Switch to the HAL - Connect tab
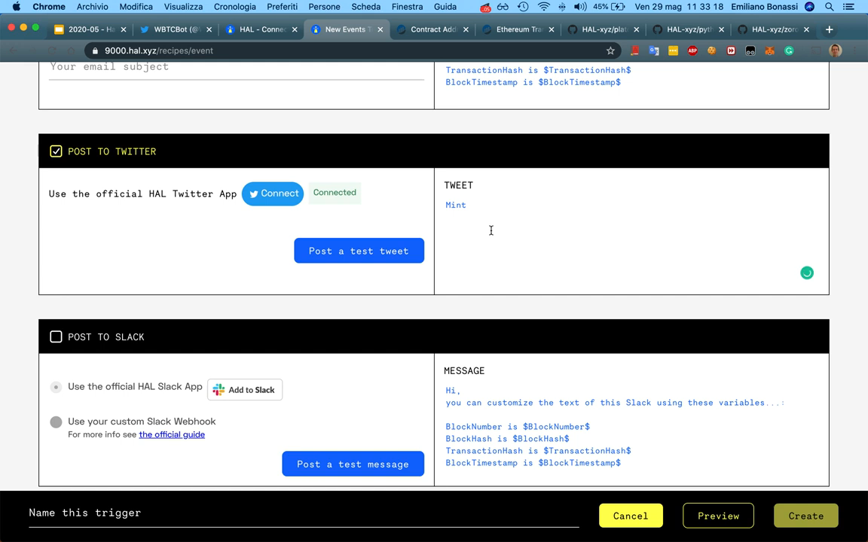The height and width of the screenshot is (542, 868). 261,29
